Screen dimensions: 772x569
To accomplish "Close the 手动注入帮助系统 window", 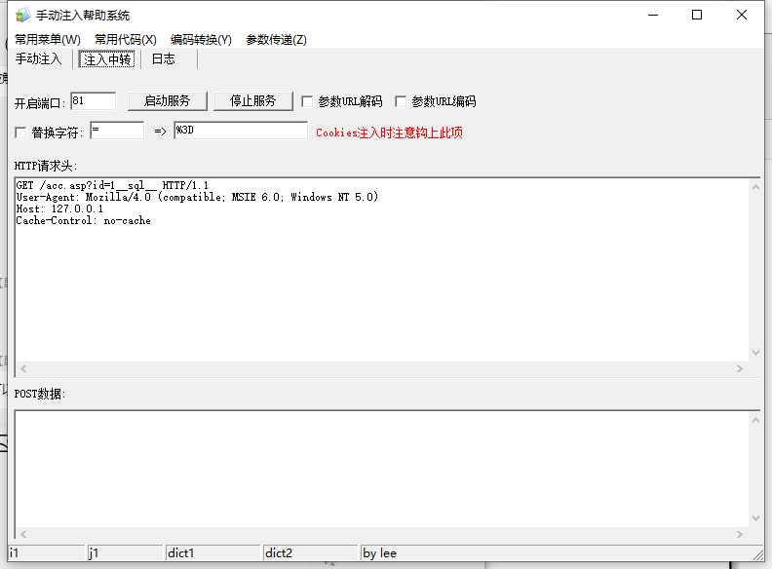I will pos(742,16).
